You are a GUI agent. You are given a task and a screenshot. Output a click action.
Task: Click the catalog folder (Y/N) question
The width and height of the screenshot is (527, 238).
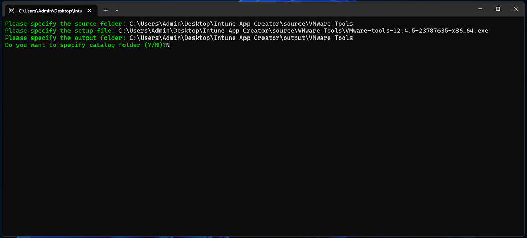coord(85,45)
